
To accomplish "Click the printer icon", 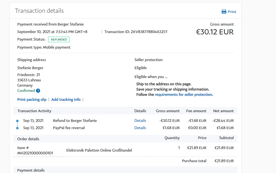I will click(224, 12).
